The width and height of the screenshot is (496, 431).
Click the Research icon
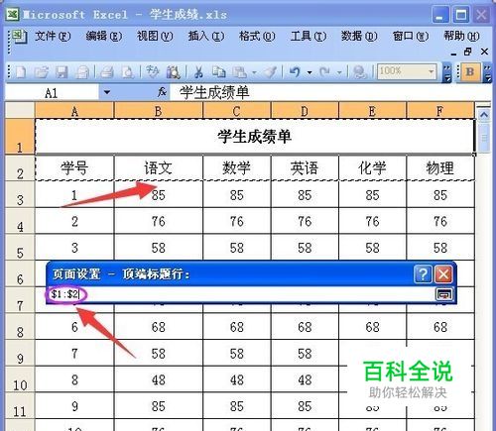(x=174, y=72)
